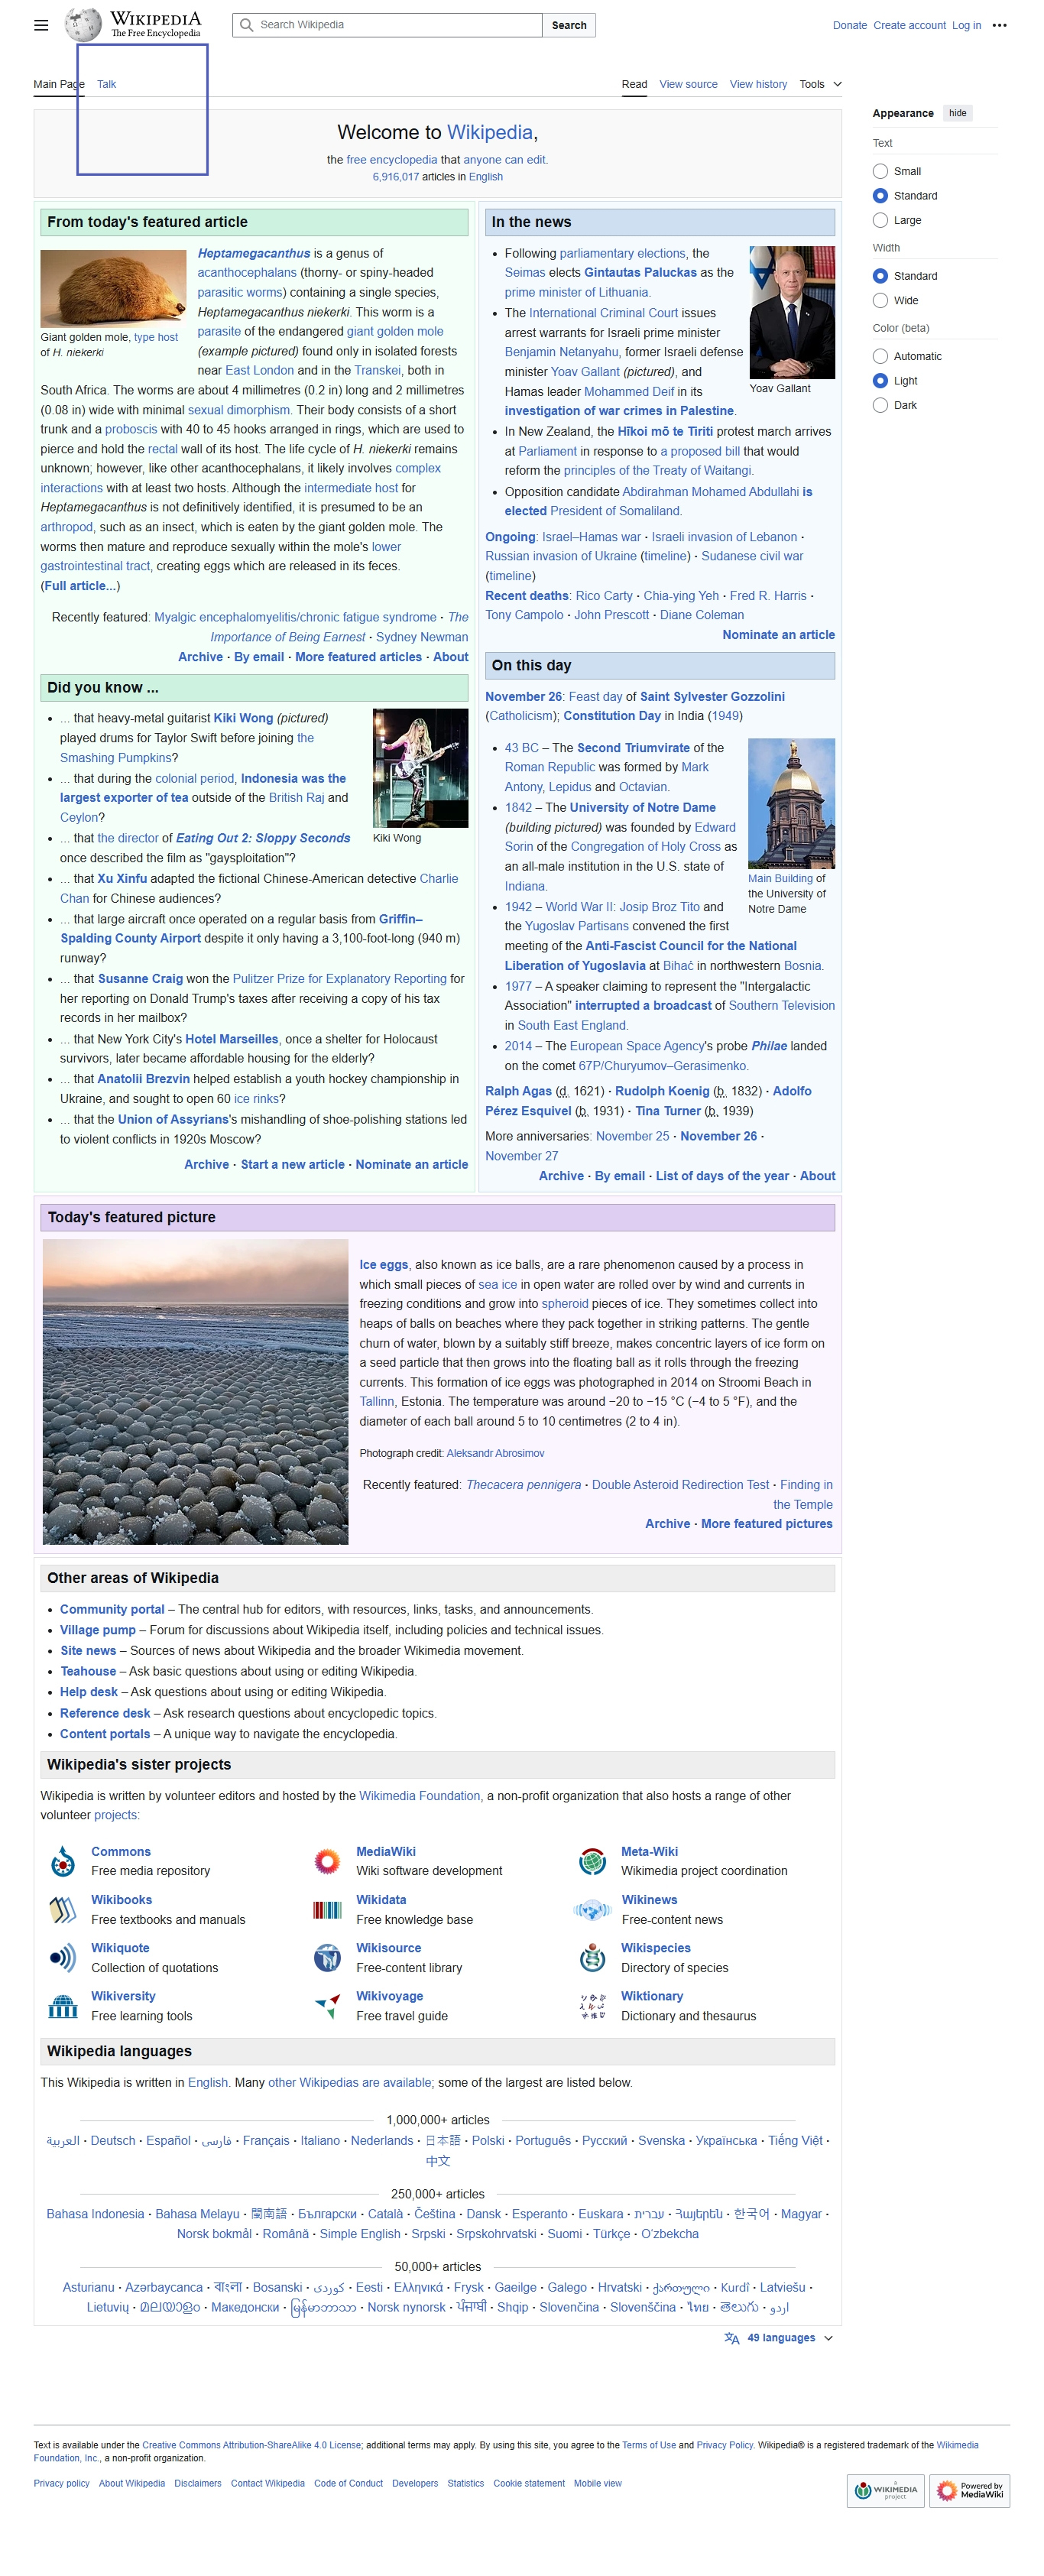The width and height of the screenshot is (1044, 2576).
Task: Select Wide width option
Action: 880,300
